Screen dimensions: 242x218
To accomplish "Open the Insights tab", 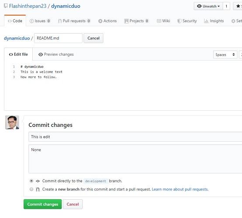I will click(x=214, y=21).
